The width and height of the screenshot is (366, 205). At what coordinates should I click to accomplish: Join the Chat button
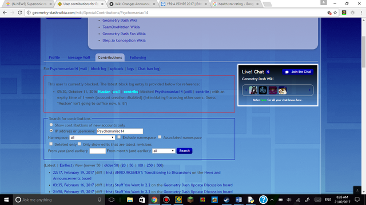(298, 72)
